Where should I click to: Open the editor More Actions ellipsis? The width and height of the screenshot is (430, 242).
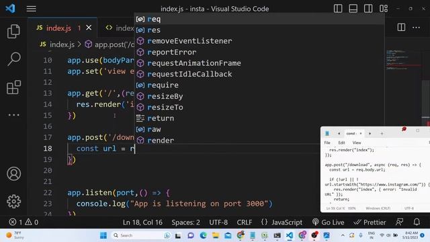click(416, 28)
